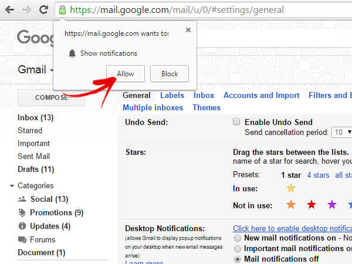352x264 pixels.
Task: Allow notifications from mail.google.com
Action: pos(126,74)
